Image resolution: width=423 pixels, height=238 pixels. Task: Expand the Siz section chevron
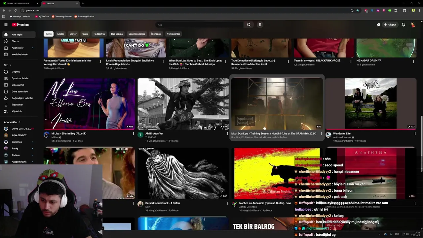pos(10,65)
